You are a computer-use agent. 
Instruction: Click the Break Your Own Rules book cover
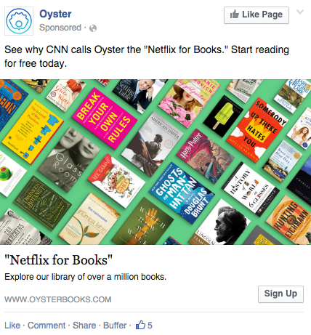tap(105, 118)
